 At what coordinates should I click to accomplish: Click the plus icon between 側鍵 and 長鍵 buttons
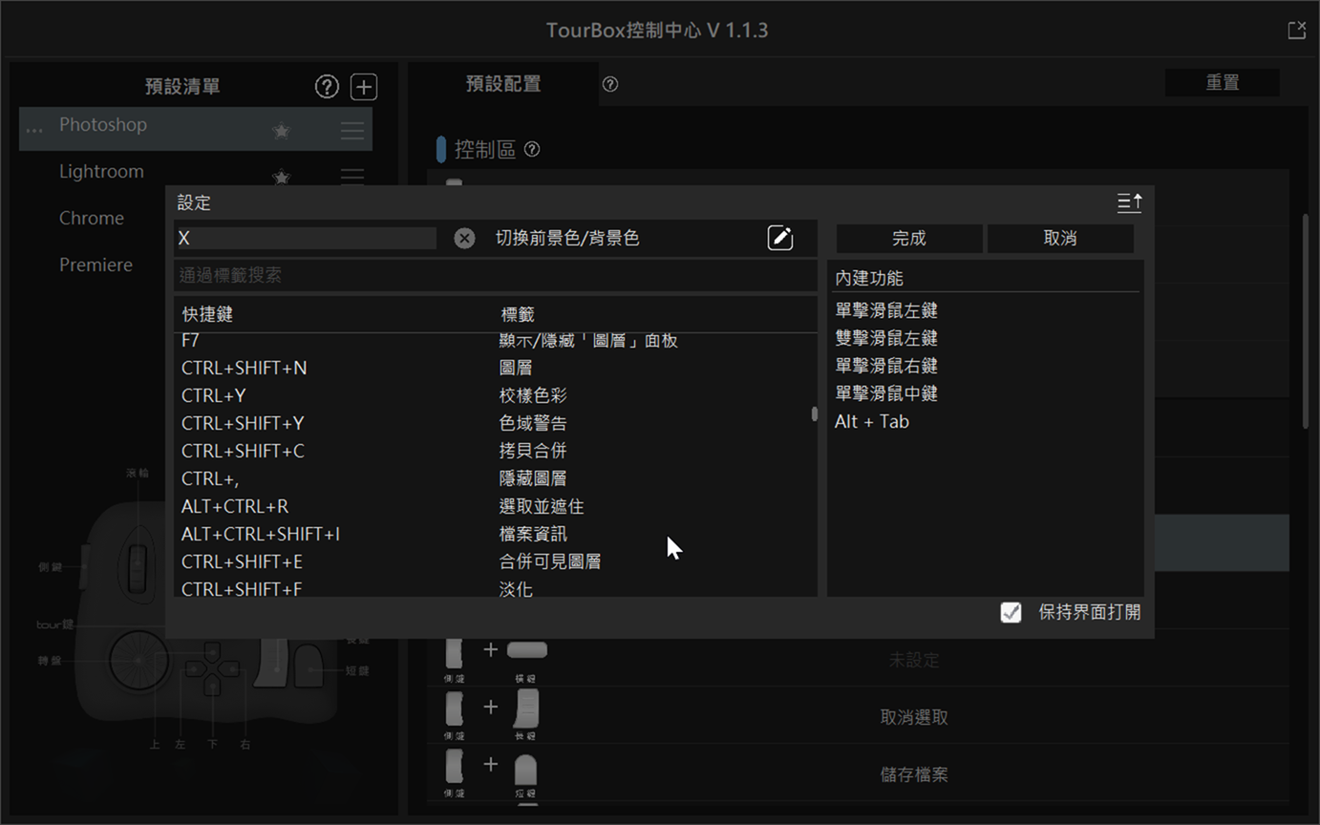491,707
